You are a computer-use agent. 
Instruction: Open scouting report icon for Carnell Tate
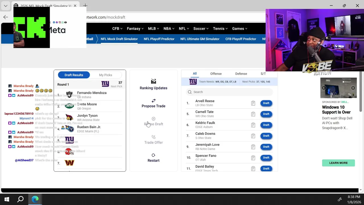pyautogui.click(x=253, y=114)
